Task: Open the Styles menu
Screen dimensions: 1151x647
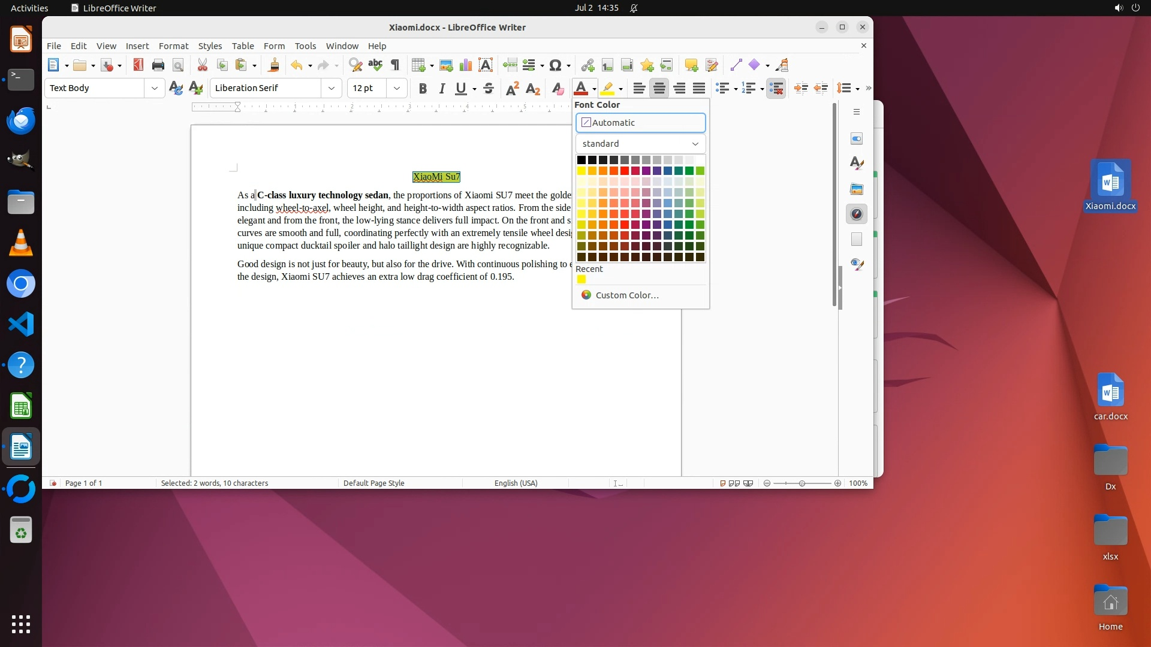Action: 210,46
